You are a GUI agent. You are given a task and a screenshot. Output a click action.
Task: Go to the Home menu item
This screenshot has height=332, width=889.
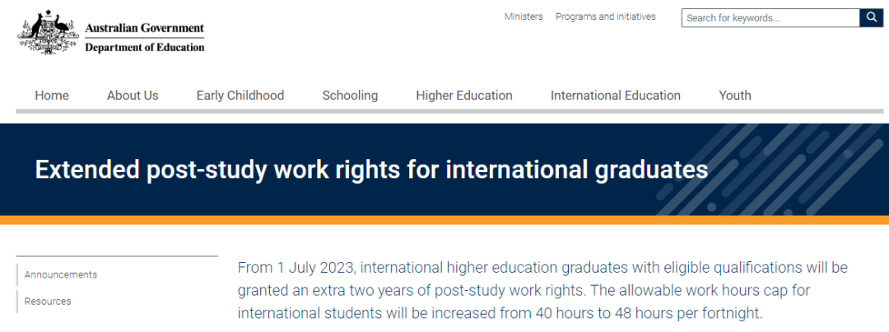pyautogui.click(x=52, y=96)
